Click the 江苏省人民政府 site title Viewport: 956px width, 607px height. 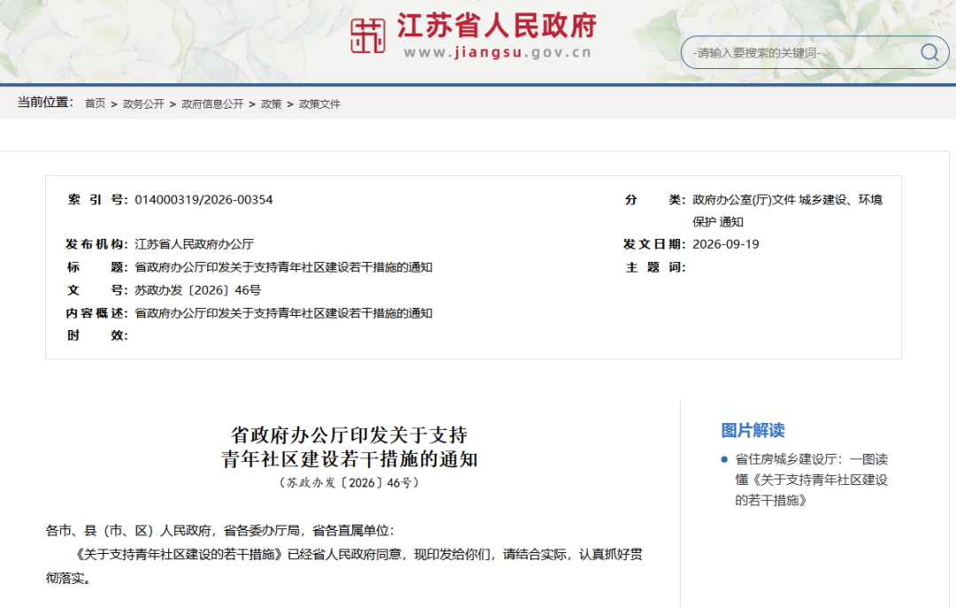coord(497,27)
